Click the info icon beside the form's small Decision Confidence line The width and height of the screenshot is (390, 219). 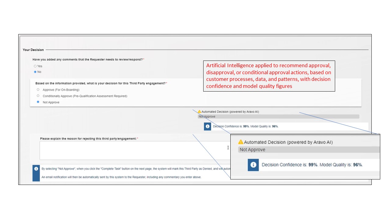click(207, 126)
